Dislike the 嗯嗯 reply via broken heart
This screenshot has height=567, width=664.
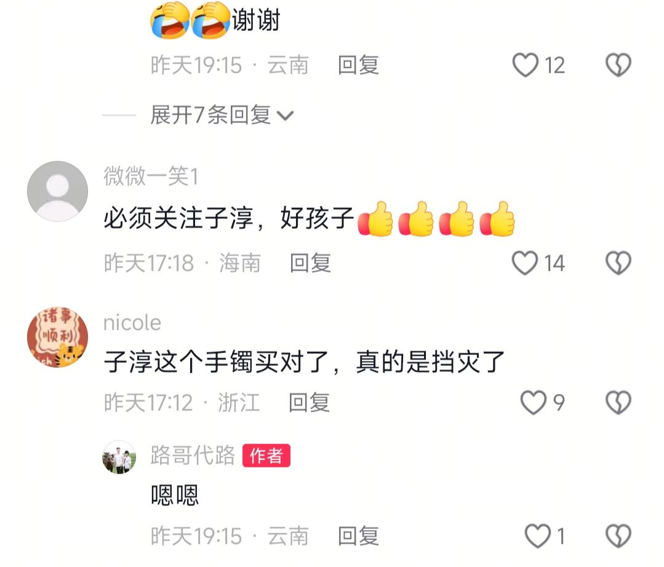[x=618, y=536]
